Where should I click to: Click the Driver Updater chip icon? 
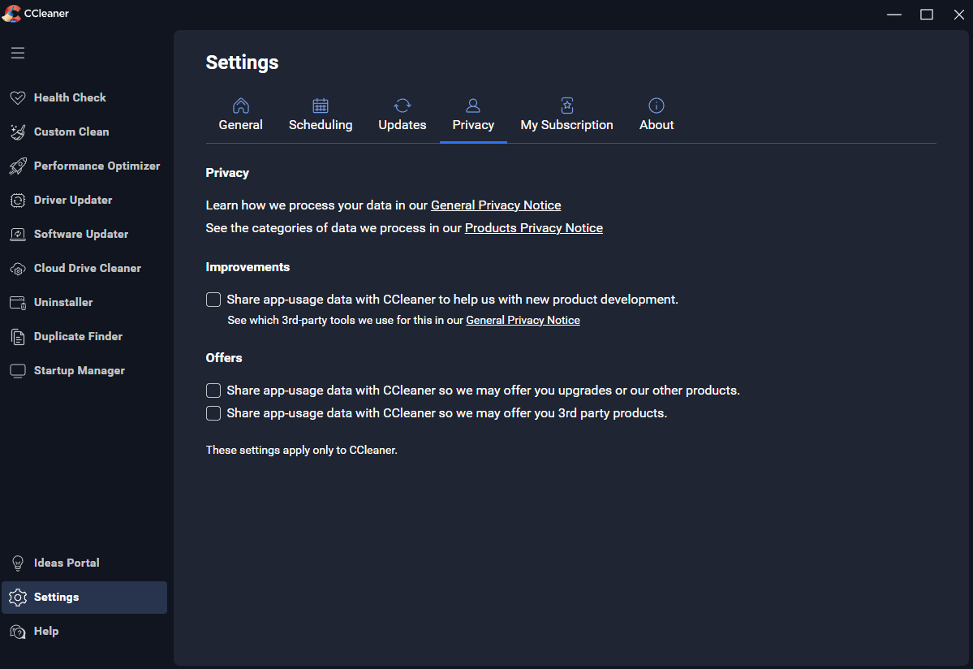tap(18, 200)
